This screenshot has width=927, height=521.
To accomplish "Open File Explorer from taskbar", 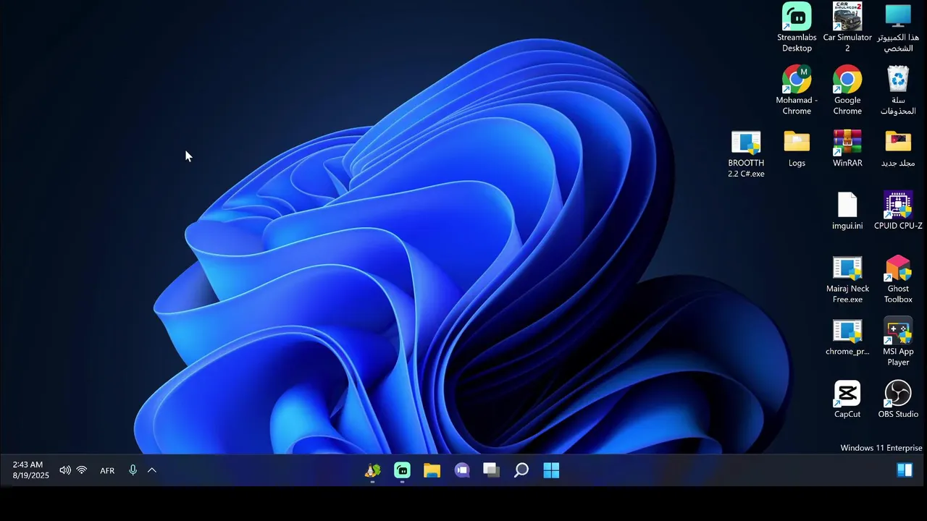I will coord(432,470).
